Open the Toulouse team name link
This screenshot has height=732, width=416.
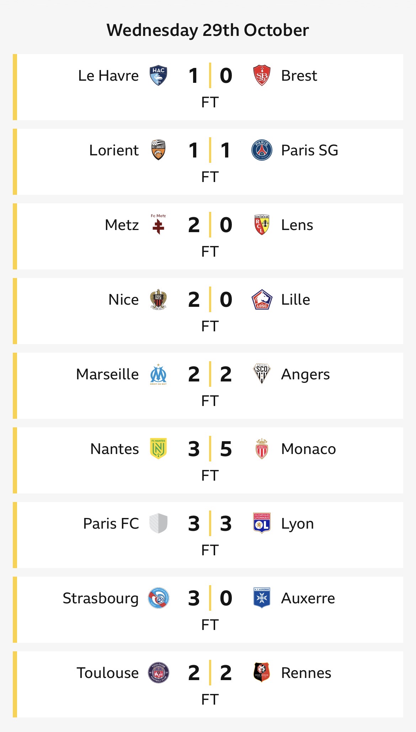click(x=108, y=673)
